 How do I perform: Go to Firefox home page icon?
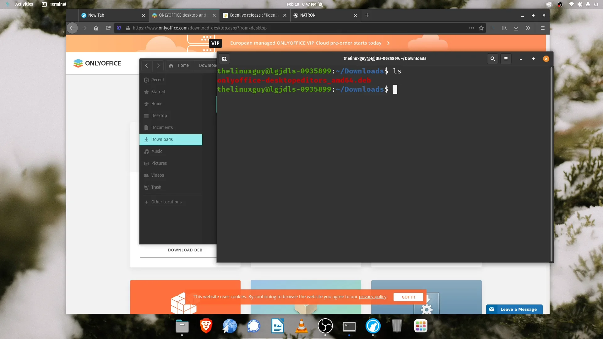point(96,28)
